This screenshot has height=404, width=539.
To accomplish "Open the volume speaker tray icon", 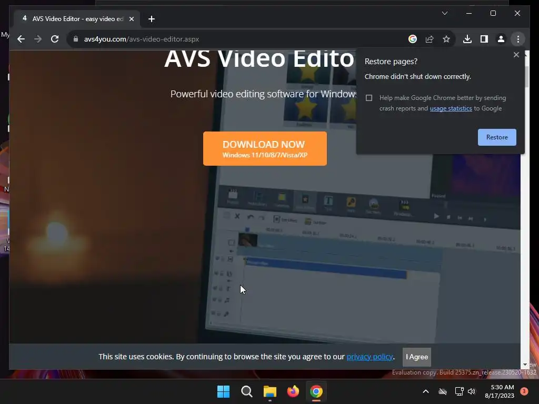I will click(x=472, y=391).
